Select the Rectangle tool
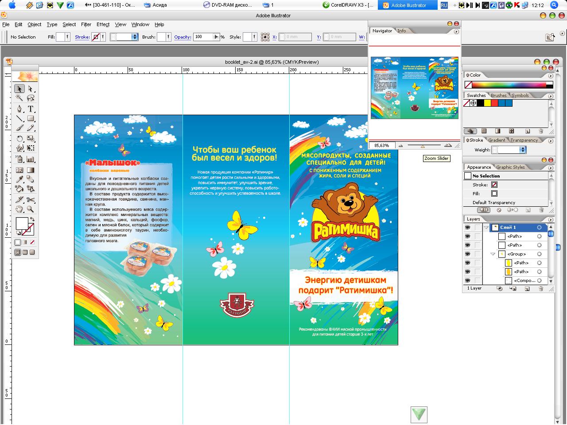Image resolution: width=567 pixels, height=425 pixels. coord(31,118)
